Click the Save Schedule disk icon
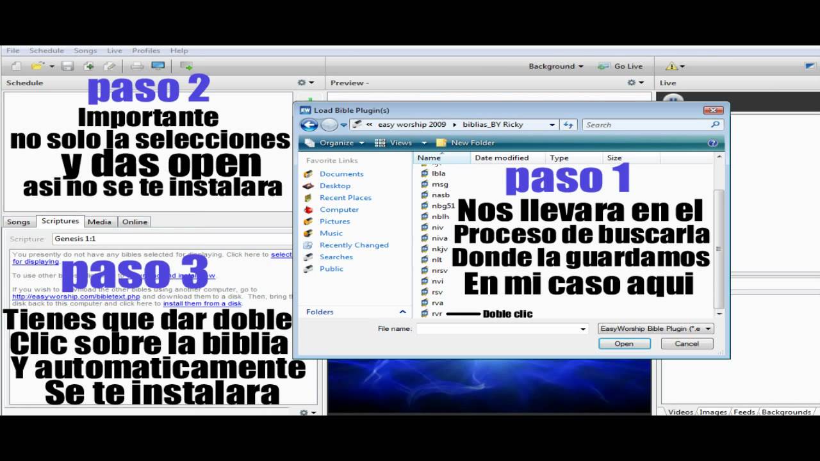The width and height of the screenshot is (820, 461). point(68,66)
